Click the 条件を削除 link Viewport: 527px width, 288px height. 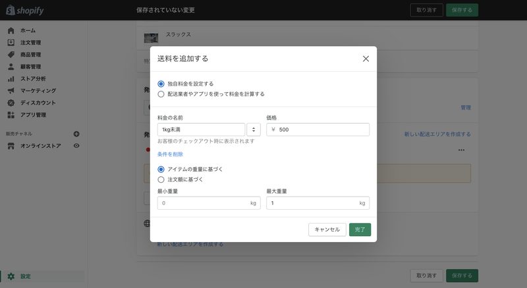170,155
